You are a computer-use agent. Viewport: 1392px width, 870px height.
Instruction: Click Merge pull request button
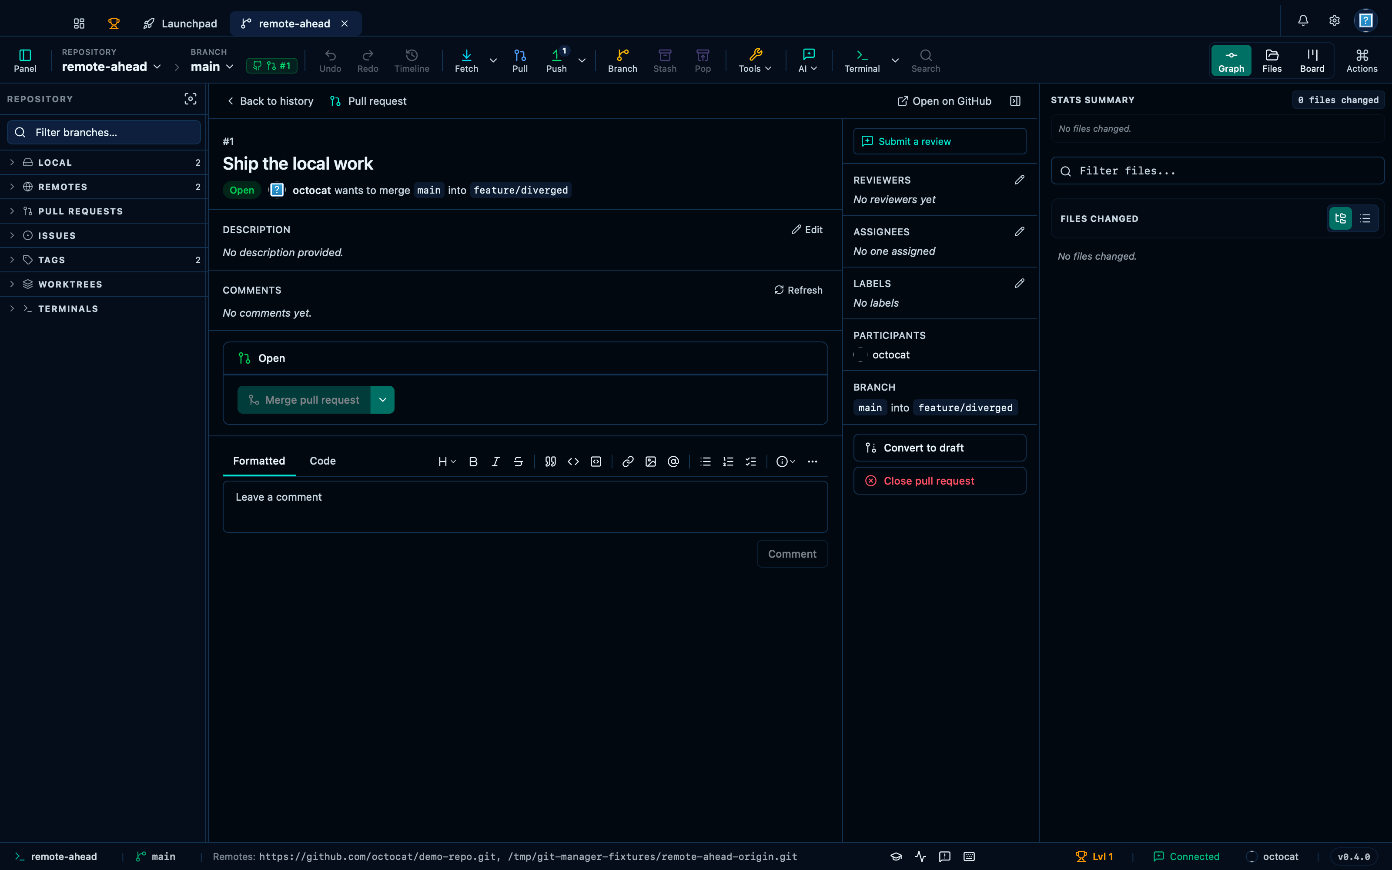304,400
